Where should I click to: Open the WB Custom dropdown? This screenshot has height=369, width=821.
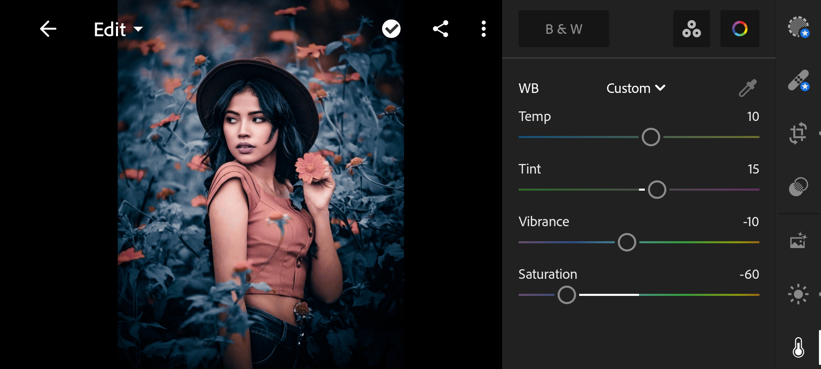pos(635,88)
